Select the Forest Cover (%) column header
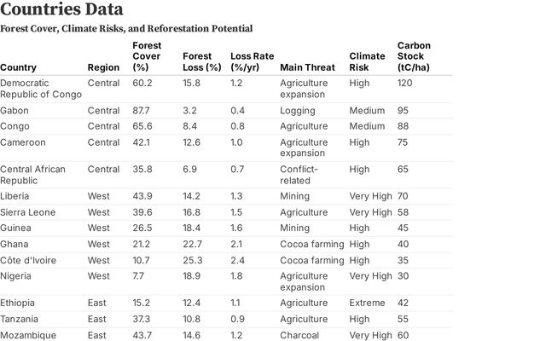The width and height of the screenshot is (546, 341). 147,56
